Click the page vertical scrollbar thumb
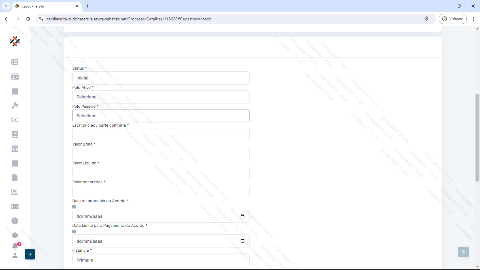 [477, 138]
